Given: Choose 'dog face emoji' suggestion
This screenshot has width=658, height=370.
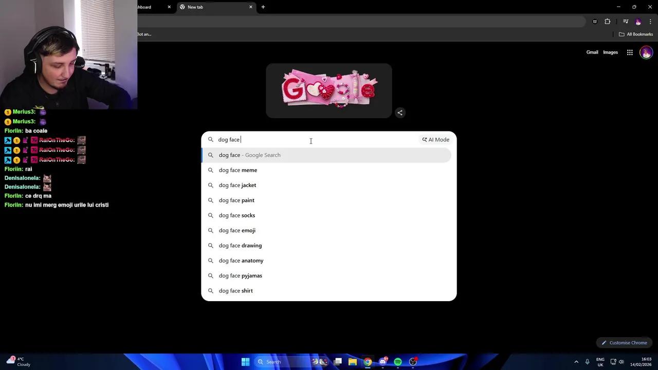Looking at the screenshot, I should [x=326, y=230].
